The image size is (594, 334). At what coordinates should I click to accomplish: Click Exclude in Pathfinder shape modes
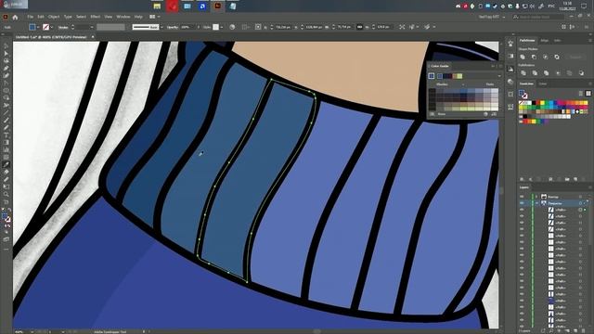(557, 57)
